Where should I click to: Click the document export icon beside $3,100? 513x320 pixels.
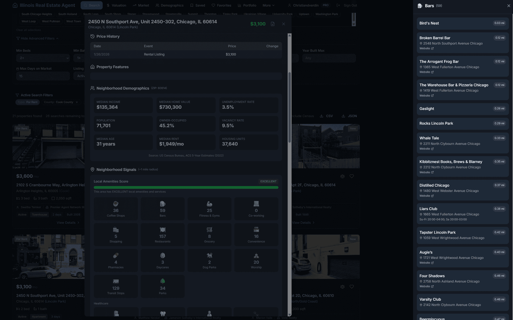click(x=273, y=24)
